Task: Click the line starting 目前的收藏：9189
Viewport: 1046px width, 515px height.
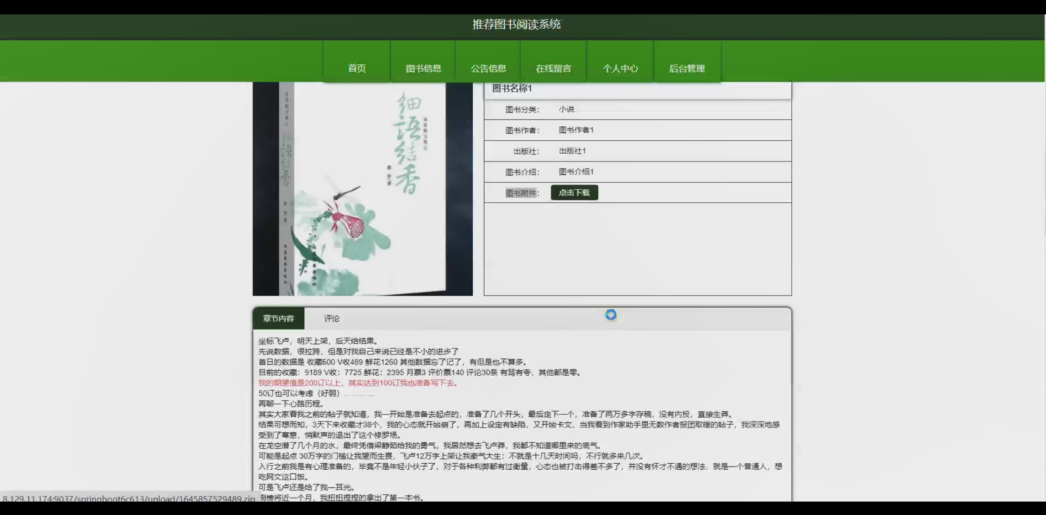Action: coord(420,372)
